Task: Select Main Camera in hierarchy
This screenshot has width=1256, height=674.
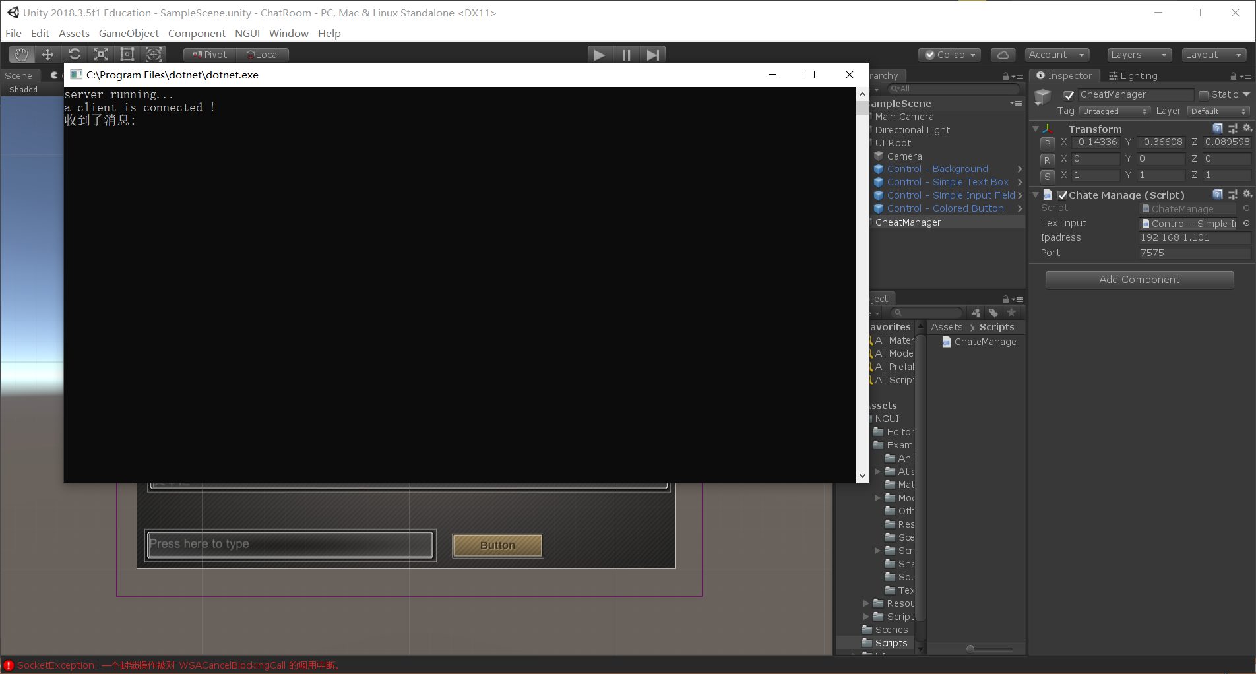Action: pyautogui.click(x=904, y=117)
